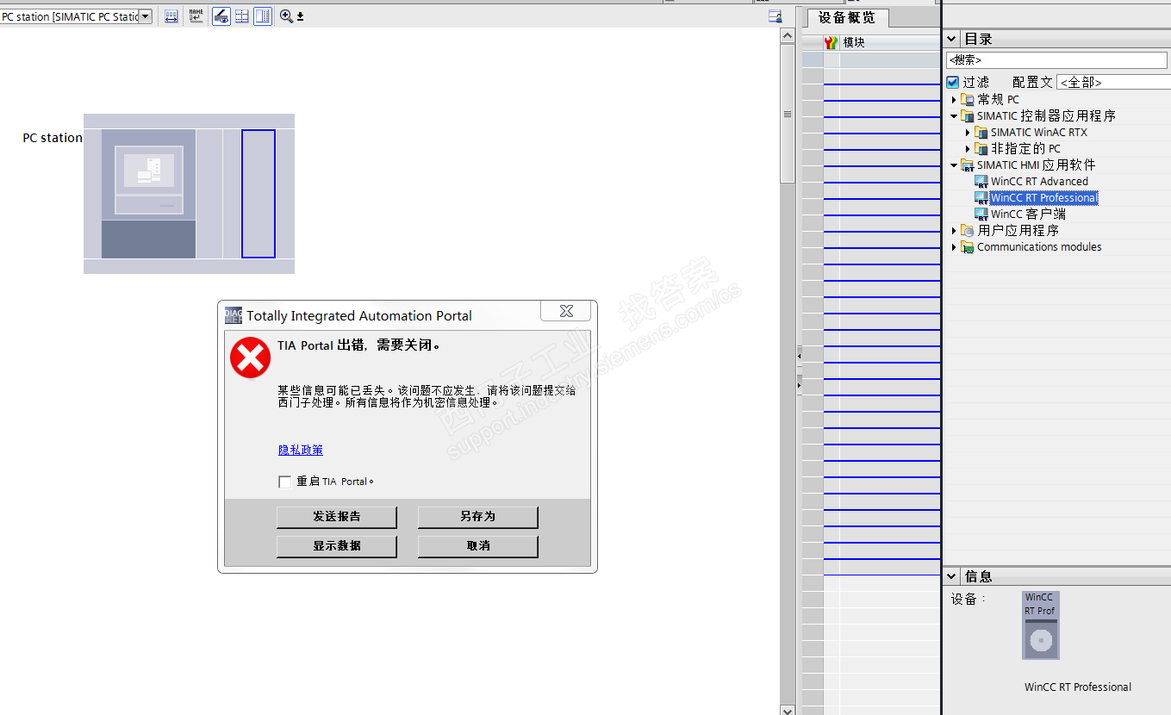
Task: Click the 显示数据 button
Action: (337, 546)
